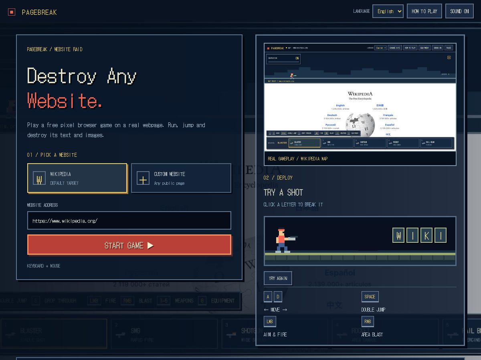Click the 'CLICK A LETTER TO BREAK IT' text

(293, 204)
